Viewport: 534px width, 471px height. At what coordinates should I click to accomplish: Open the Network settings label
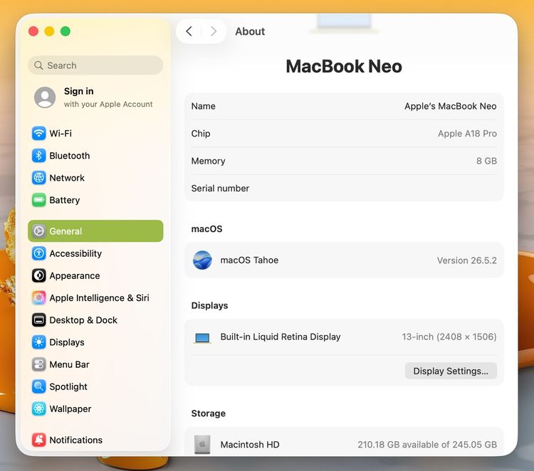pos(67,178)
